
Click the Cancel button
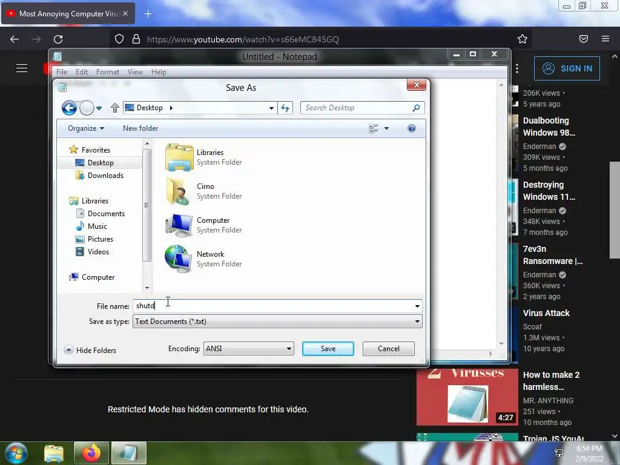388,348
